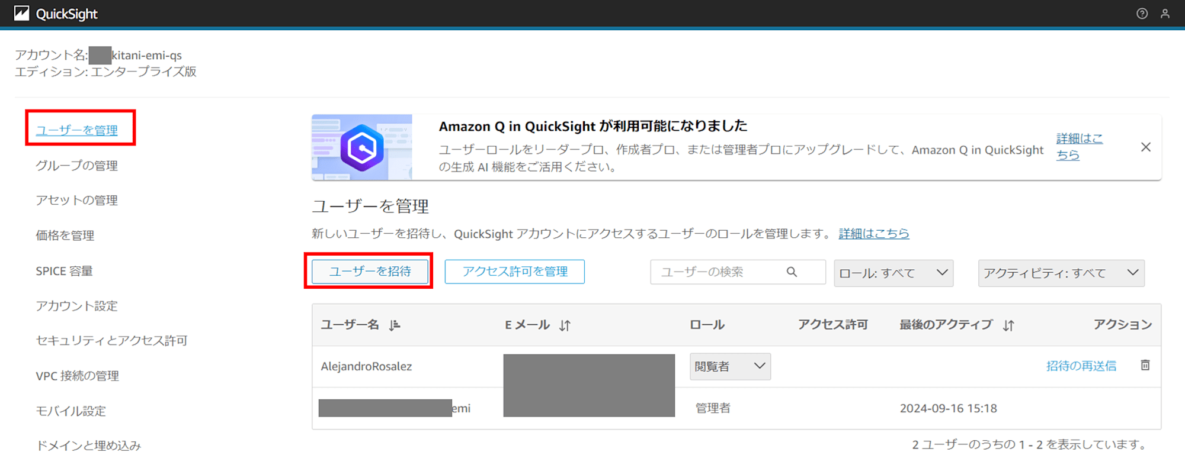Open モバイル設定 in the sidebar
This screenshot has height=468, width=1185.
(x=71, y=411)
